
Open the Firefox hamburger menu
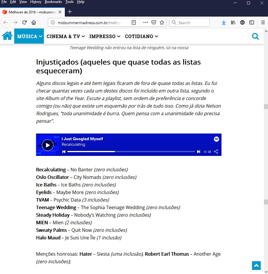[263, 22]
